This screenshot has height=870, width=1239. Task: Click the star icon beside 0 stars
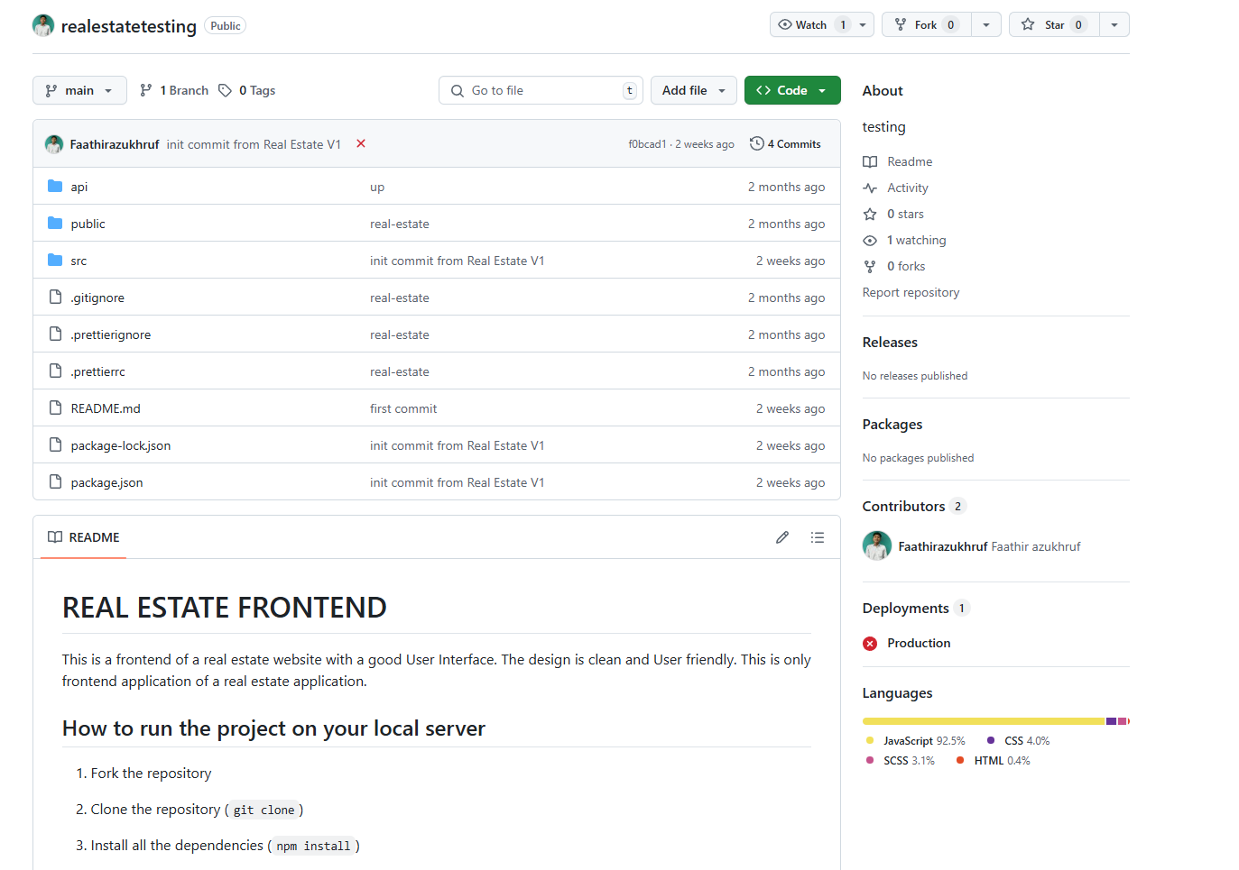[870, 215]
